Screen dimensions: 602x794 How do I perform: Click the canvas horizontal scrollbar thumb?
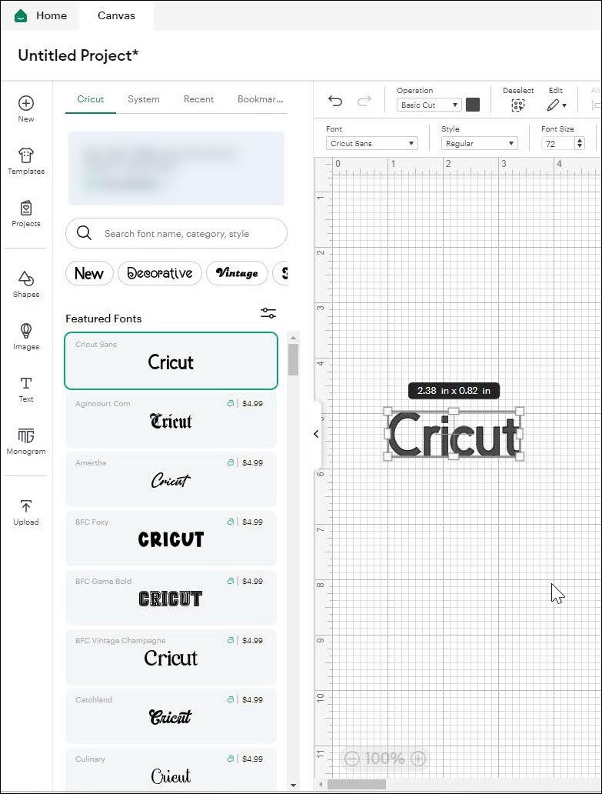[357, 784]
